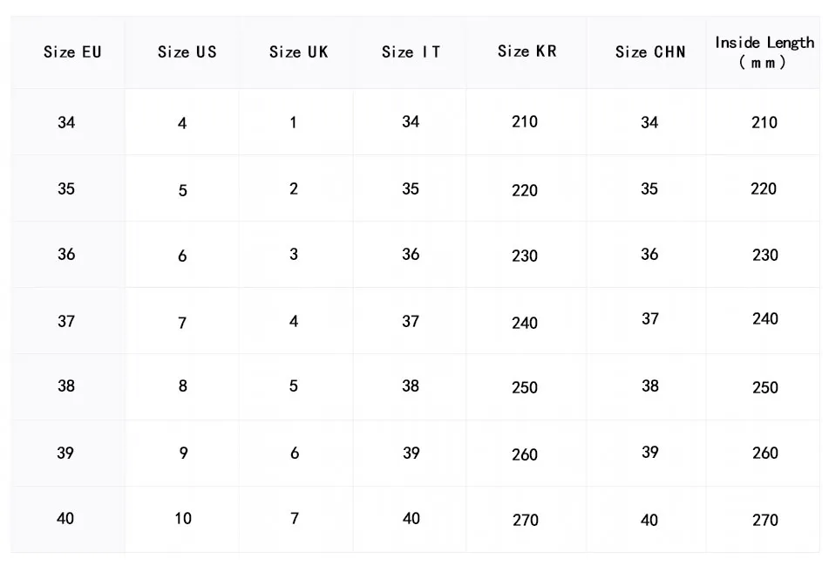The height and width of the screenshot is (566, 829).
Task: Click the CHN size 39 cell
Action: tap(650, 453)
